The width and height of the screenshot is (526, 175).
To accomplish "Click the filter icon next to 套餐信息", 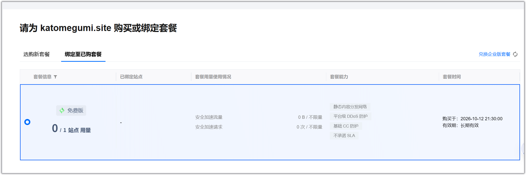I will (55, 77).
